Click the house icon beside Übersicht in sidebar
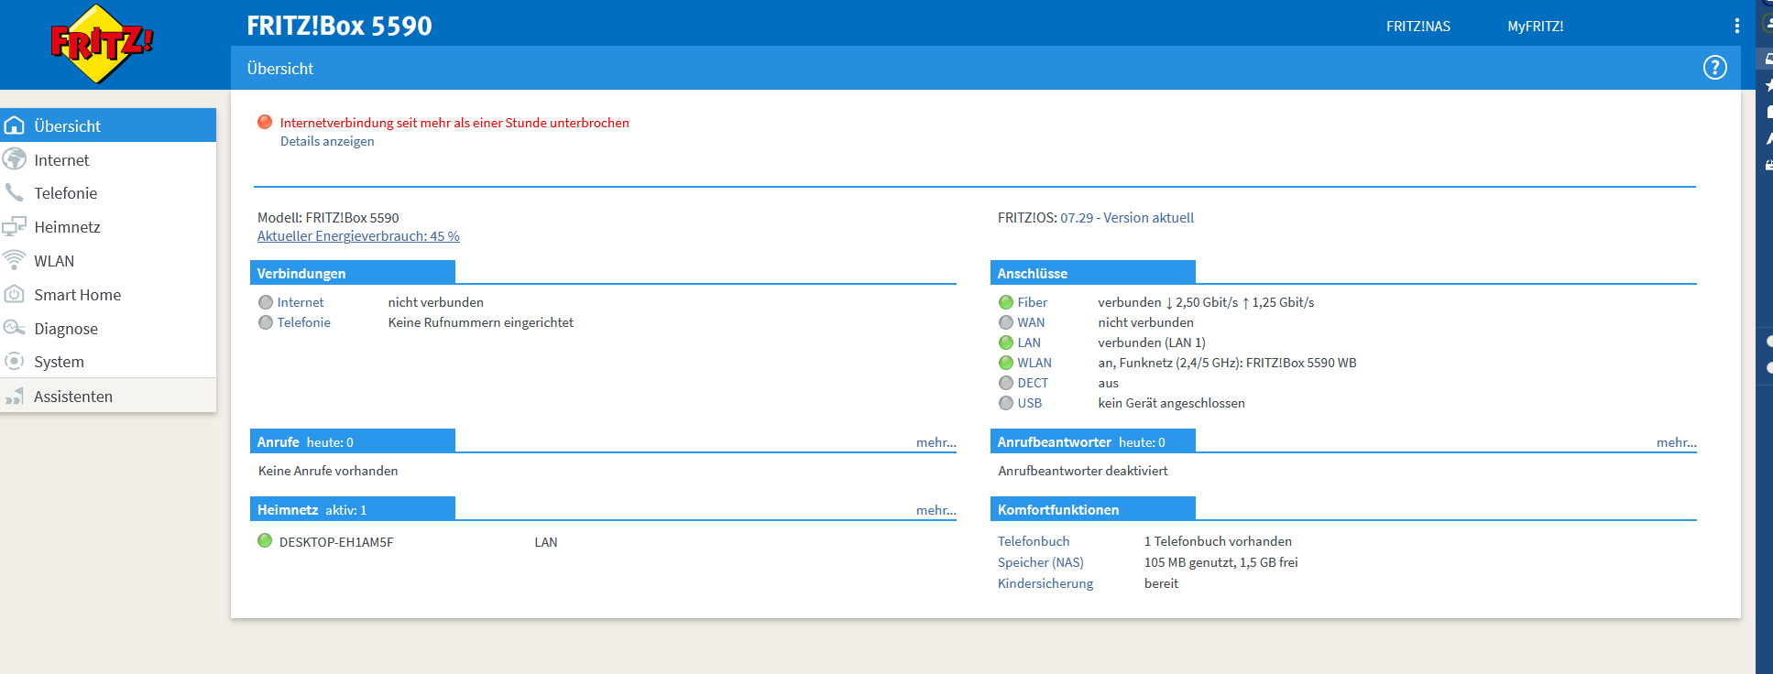 (x=15, y=125)
